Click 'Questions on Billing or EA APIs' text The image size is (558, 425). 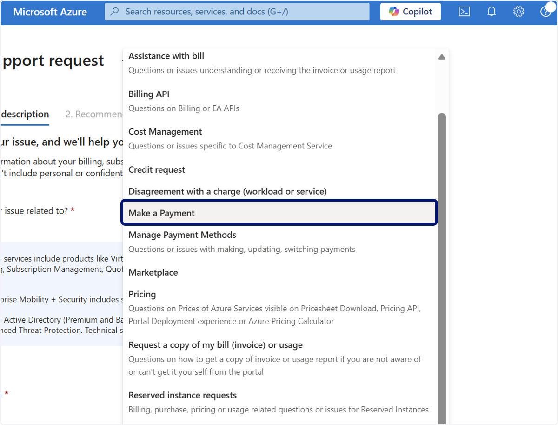click(x=184, y=108)
